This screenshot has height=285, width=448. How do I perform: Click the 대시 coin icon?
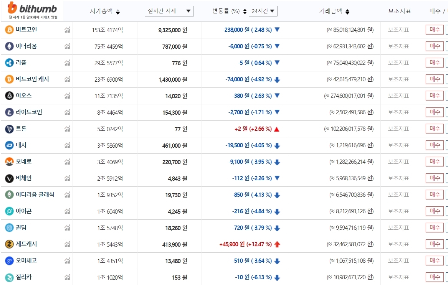9,145
